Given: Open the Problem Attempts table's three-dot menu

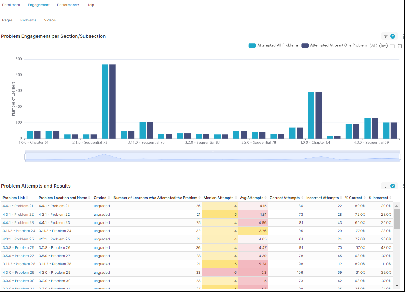Looking at the screenshot, I should [403, 186].
